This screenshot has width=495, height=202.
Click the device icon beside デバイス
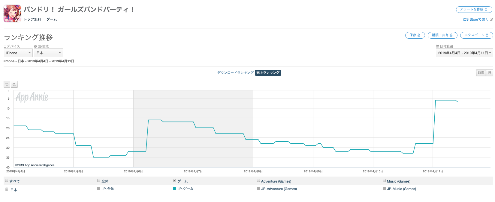pos(5,46)
